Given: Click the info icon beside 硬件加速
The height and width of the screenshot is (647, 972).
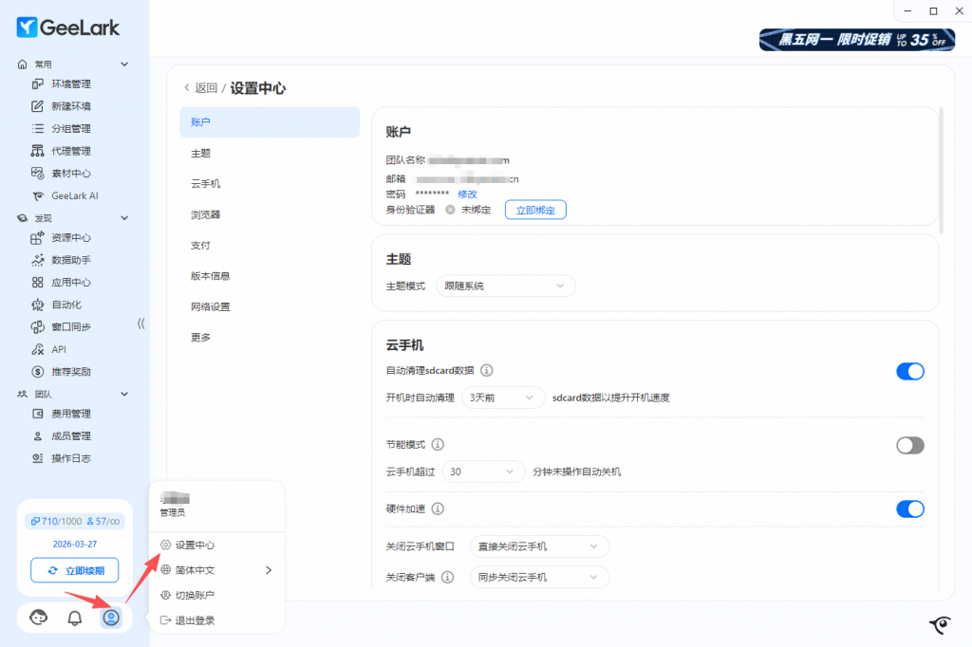Looking at the screenshot, I should [438, 509].
